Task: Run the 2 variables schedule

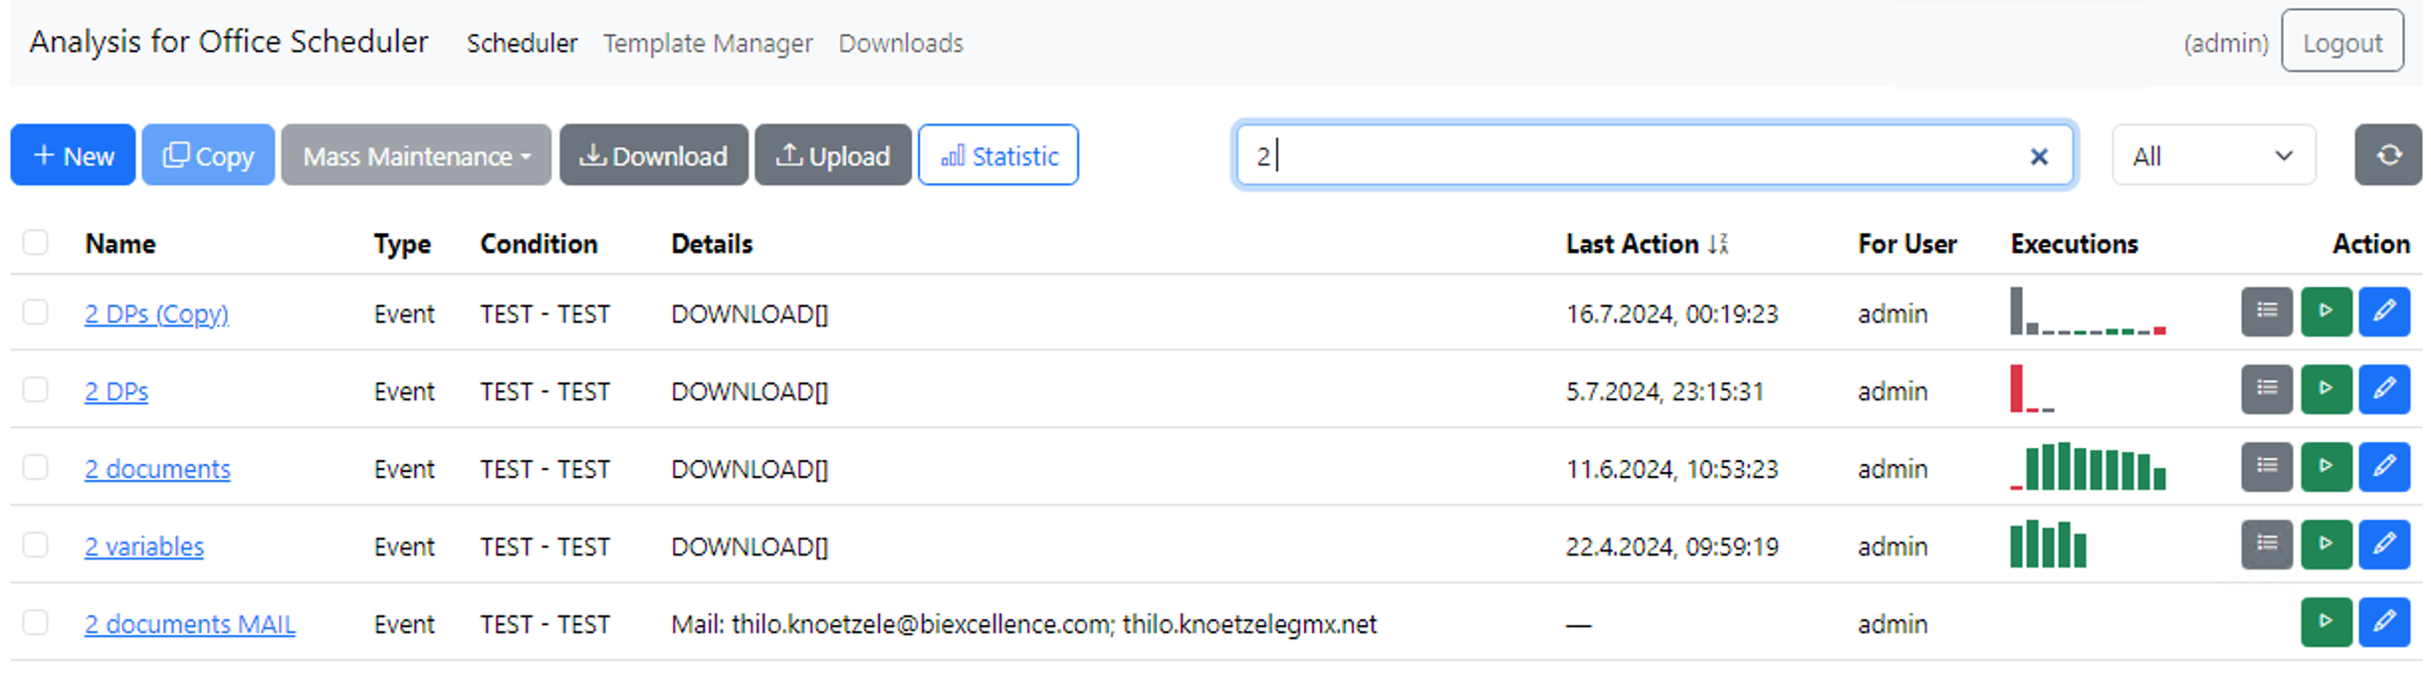Action: [2325, 545]
